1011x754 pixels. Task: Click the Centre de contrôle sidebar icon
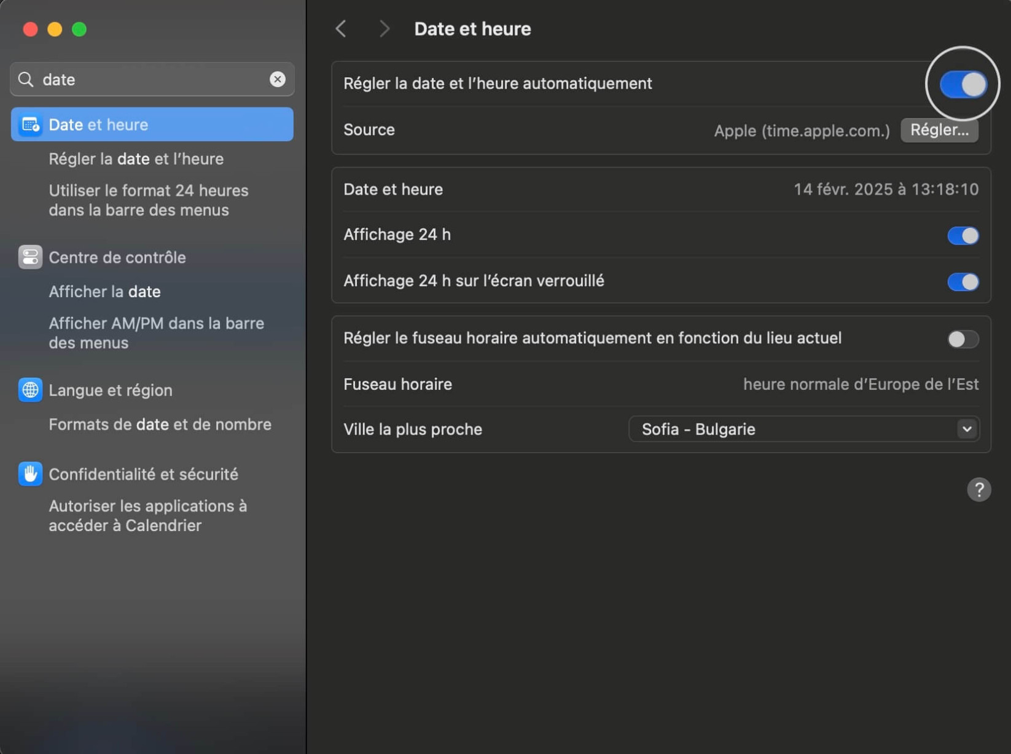tap(30, 257)
